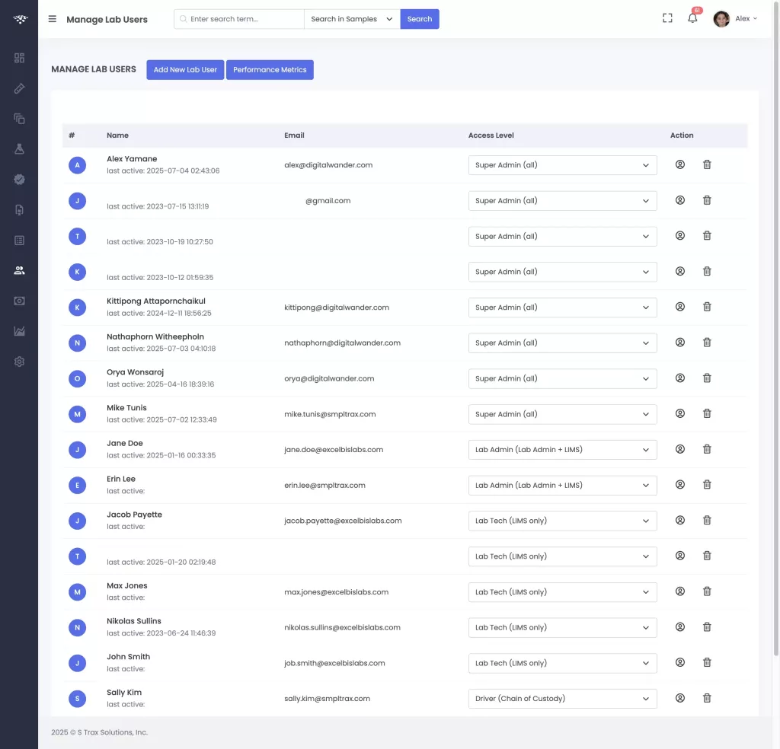Open the pencil edit sidebar icon
Viewport: 780px width, 749px height.
pyautogui.click(x=19, y=88)
